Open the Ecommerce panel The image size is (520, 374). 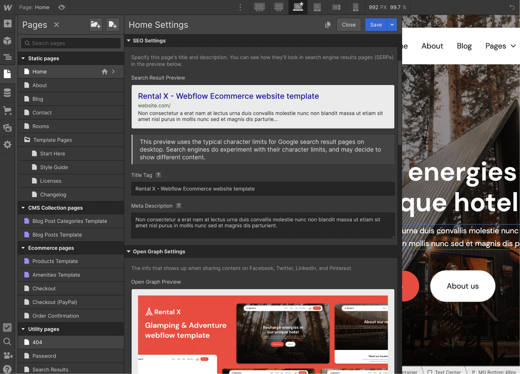[x=7, y=110]
